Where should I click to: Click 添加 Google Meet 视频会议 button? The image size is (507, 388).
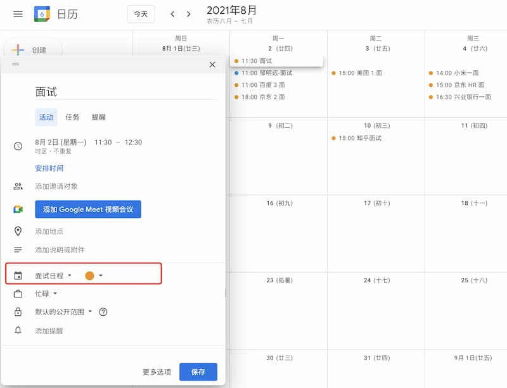tap(88, 210)
